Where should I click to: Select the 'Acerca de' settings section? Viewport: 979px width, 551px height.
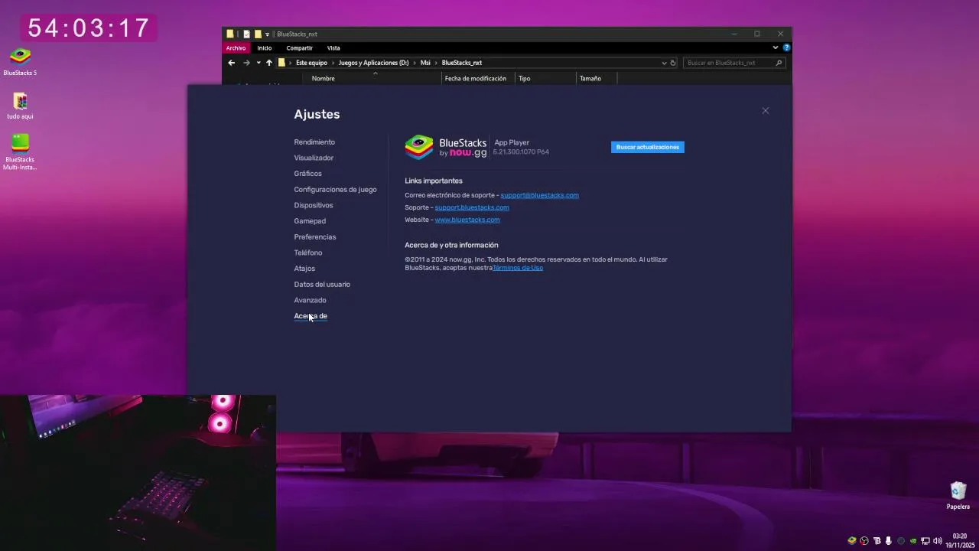(311, 316)
